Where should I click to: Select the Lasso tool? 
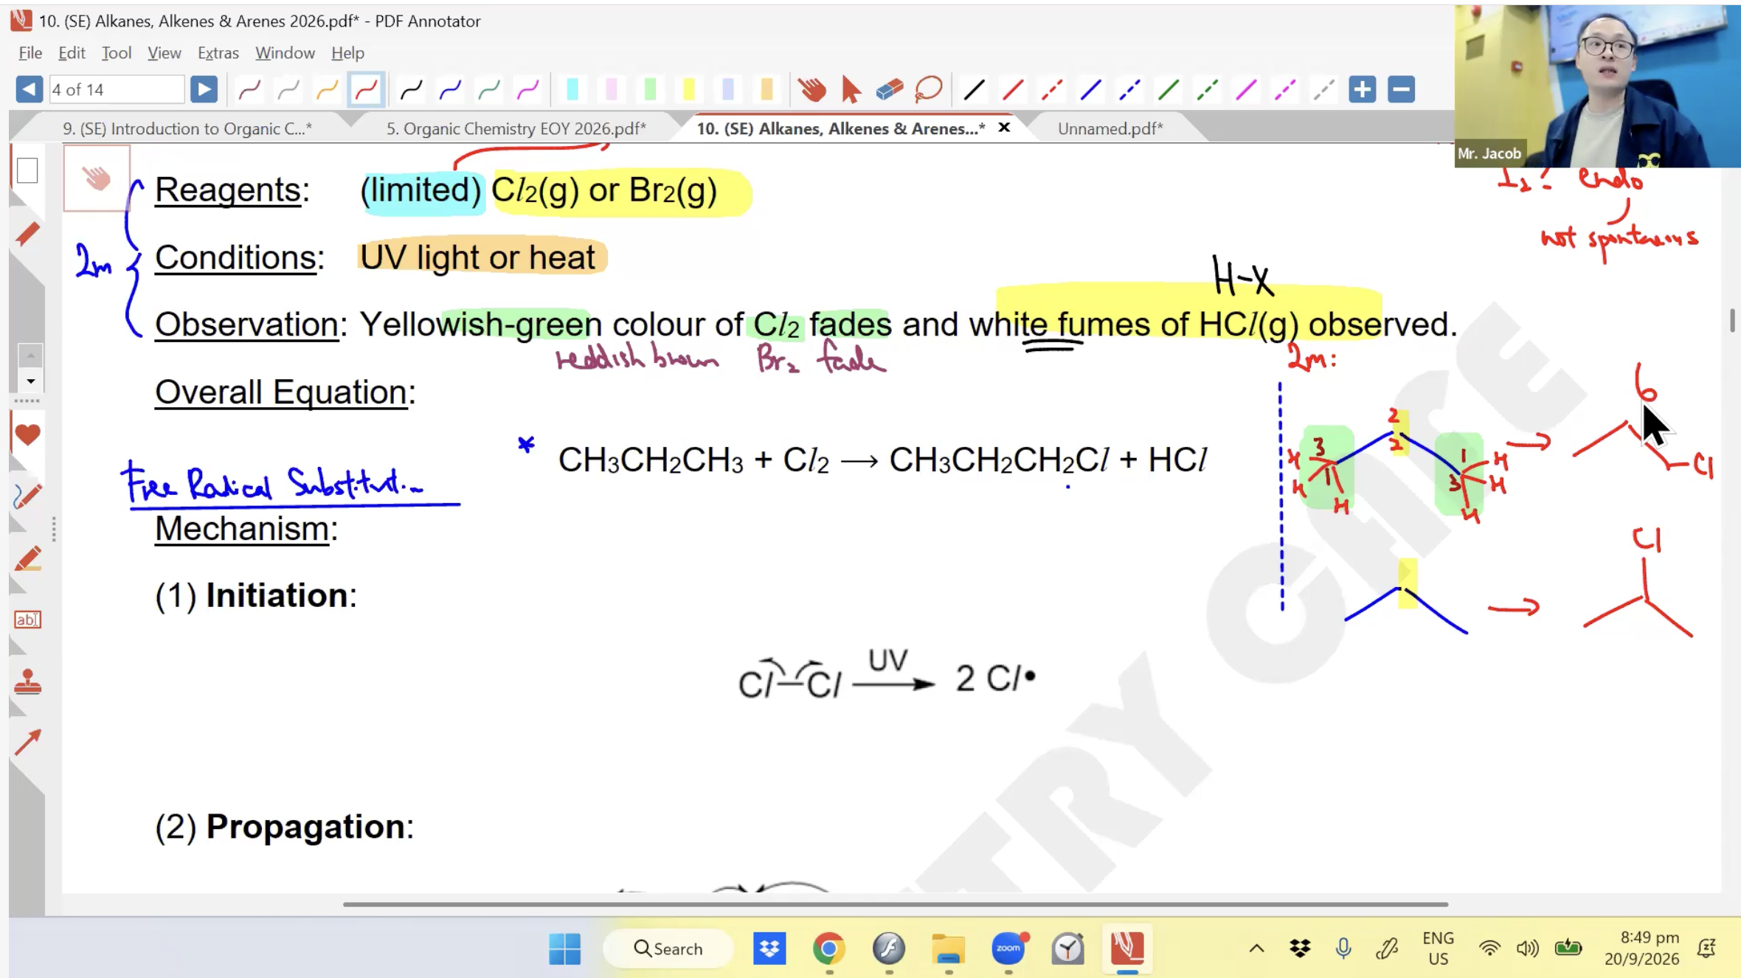(929, 90)
